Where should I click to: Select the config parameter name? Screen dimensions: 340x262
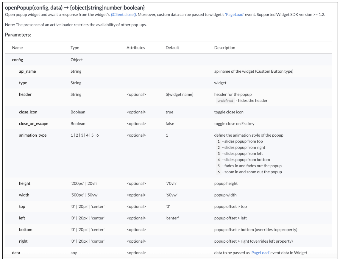17,60
